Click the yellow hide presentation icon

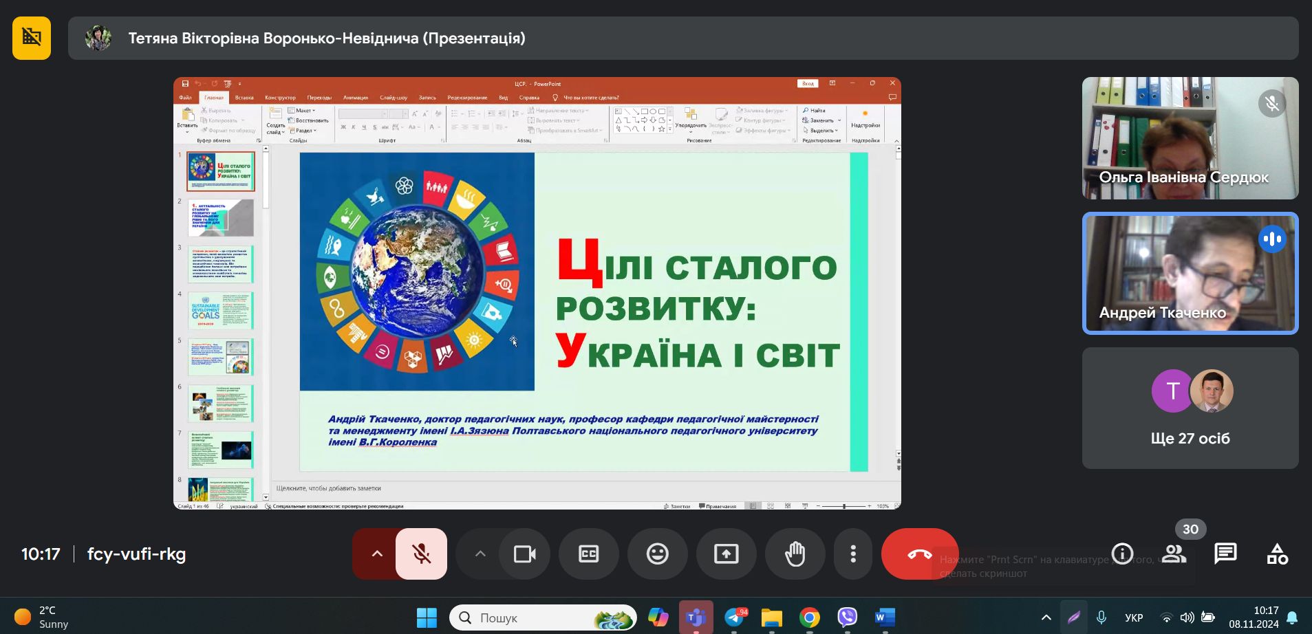click(32, 38)
